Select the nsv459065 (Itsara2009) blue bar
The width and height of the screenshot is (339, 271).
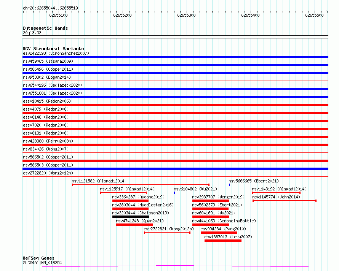coord(175,65)
